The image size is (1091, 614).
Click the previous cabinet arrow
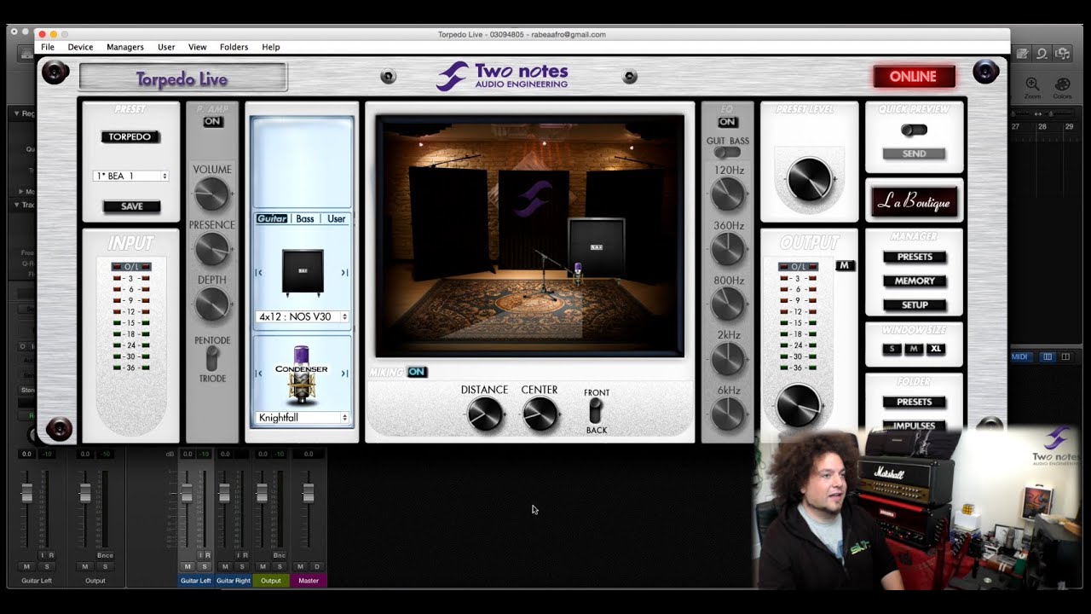[258, 273]
